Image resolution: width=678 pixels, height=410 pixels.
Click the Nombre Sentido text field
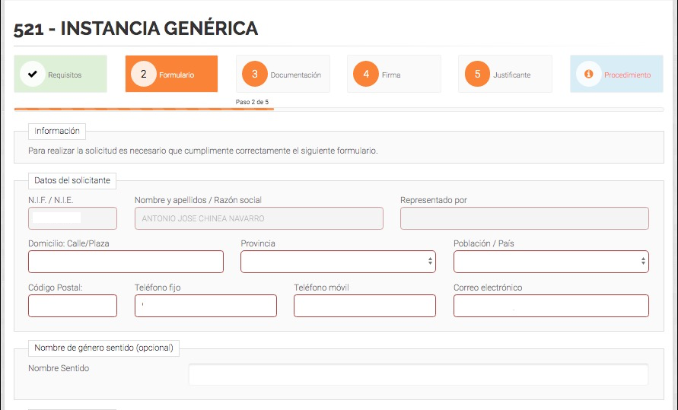(x=419, y=374)
